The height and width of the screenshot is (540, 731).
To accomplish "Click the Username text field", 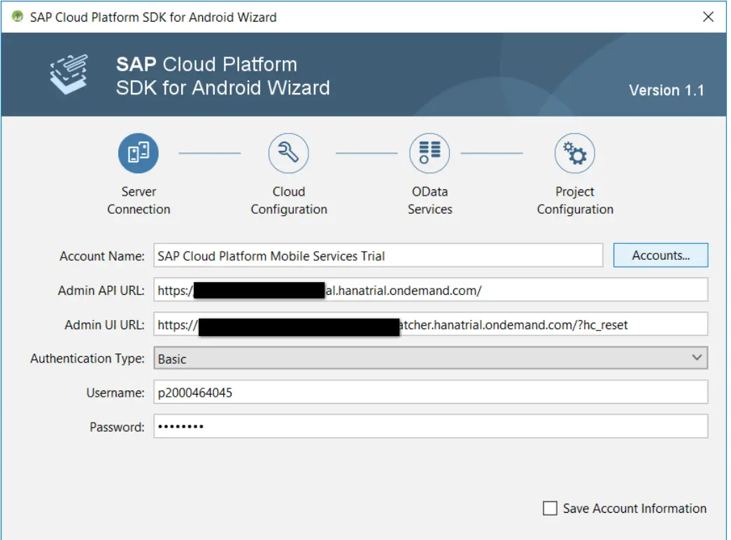I will (430, 393).
